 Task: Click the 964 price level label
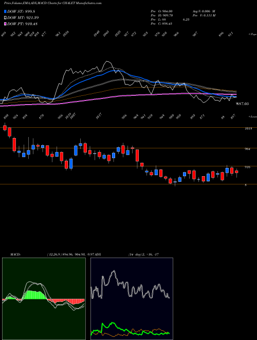247,149
